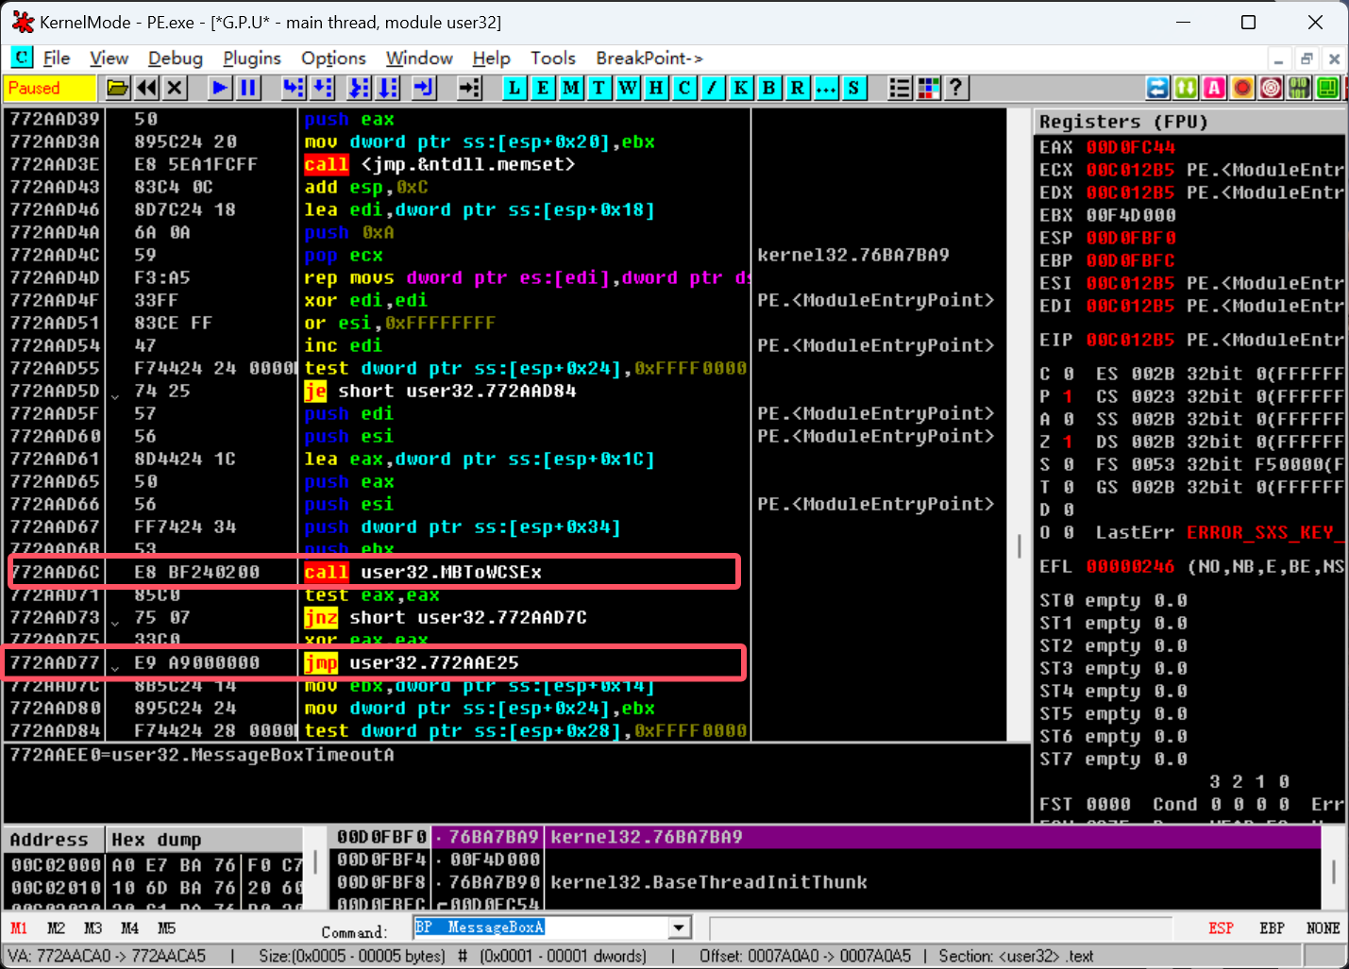Screen dimensions: 1349x969
Task: Click the Restart program rewind icon
Action: [146, 88]
